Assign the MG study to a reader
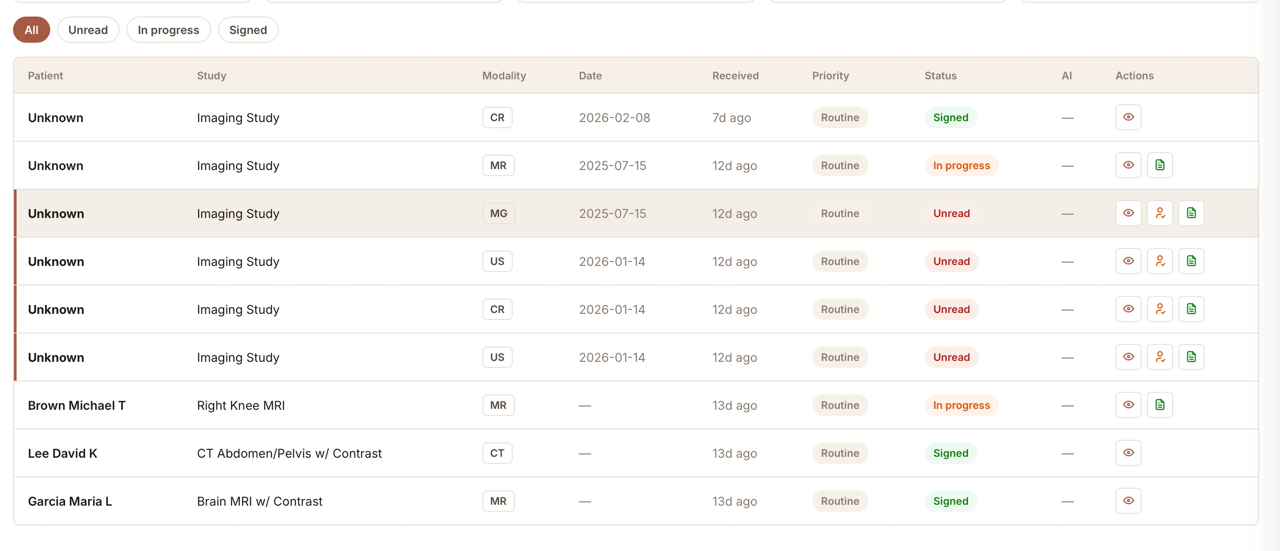This screenshot has height=551, width=1280. 1160,214
